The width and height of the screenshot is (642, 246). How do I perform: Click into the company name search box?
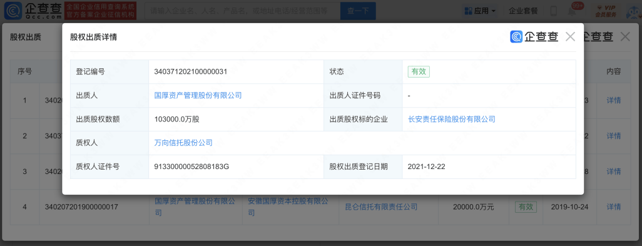coord(242,11)
